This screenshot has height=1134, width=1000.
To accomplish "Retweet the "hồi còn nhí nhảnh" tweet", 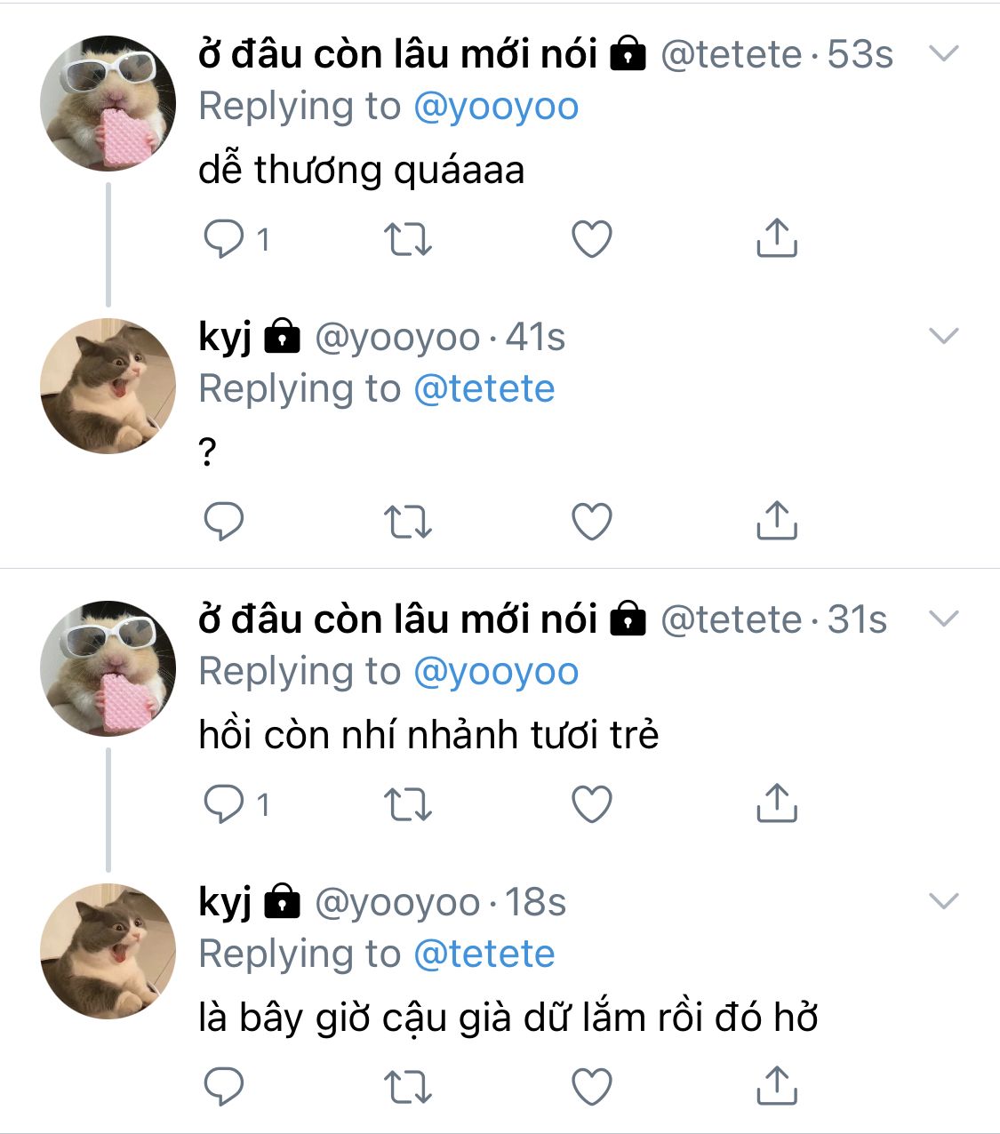I will tap(408, 804).
